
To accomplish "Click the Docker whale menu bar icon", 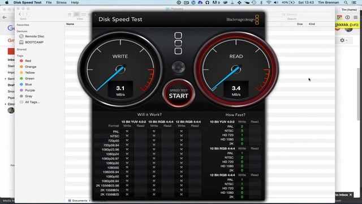I will click(247, 2).
